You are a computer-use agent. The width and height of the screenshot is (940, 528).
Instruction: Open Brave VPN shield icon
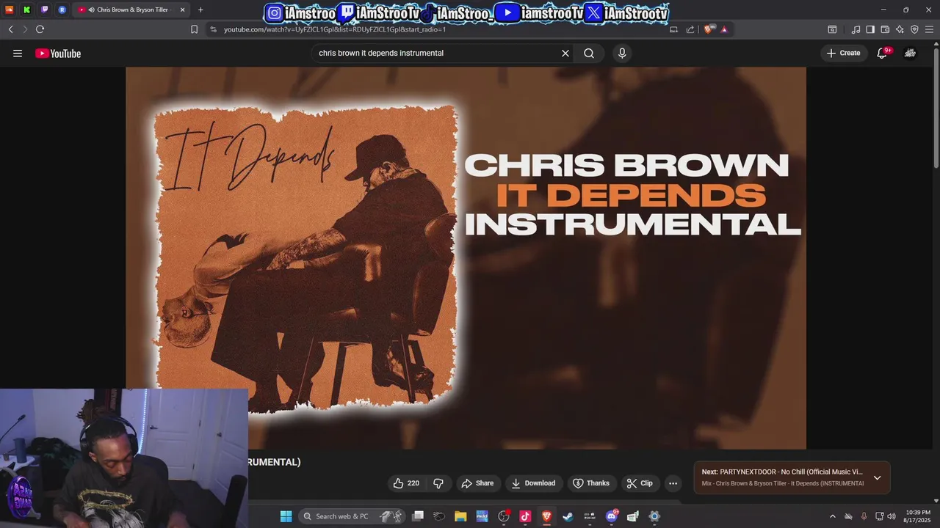pyautogui.click(x=914, y=29)
